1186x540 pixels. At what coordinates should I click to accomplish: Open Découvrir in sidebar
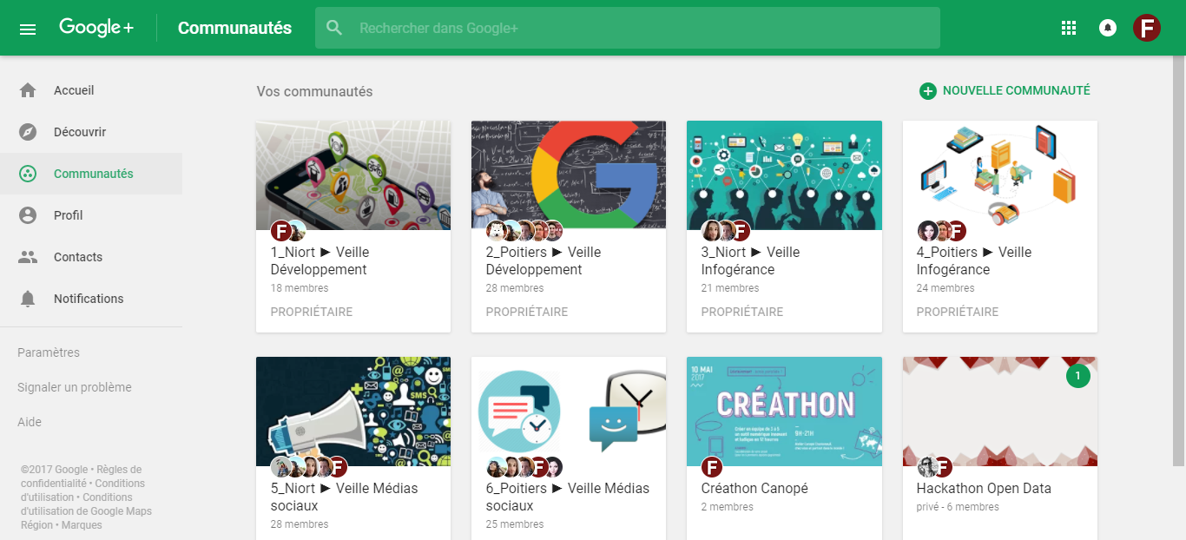click(91, 132)
